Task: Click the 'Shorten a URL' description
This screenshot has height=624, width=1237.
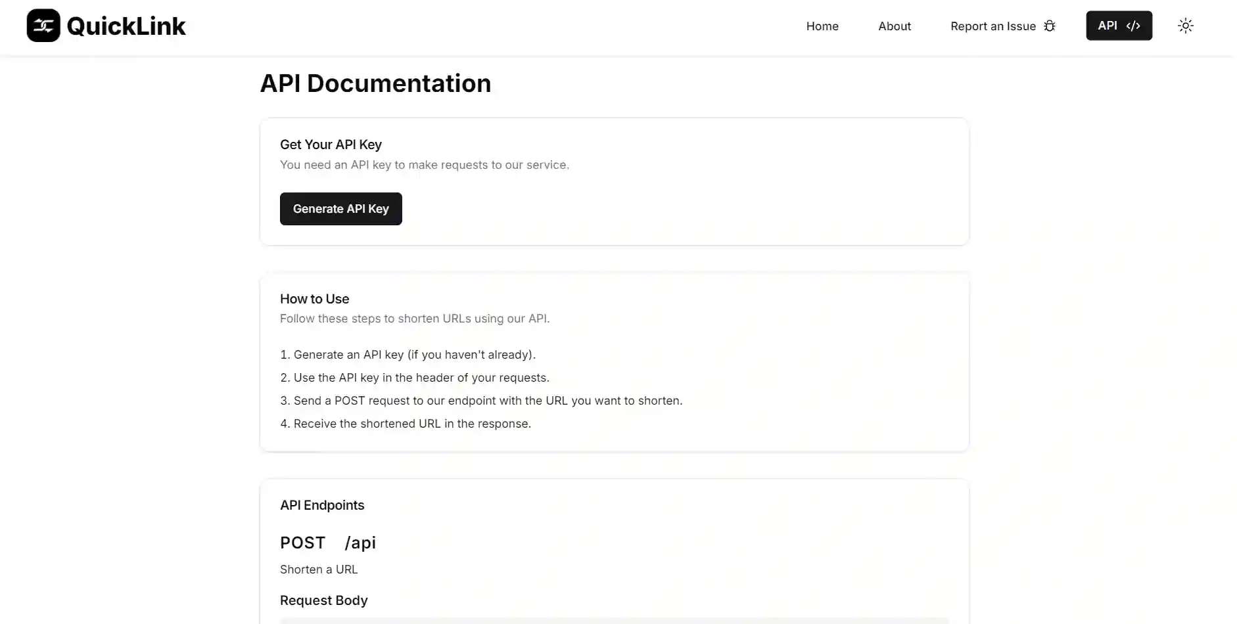Action: coord(319,569)
